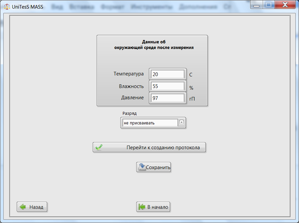Click the UniTesS MASS title bar text
Viewport: 299px width, 223px height.
tap(27, 7)
